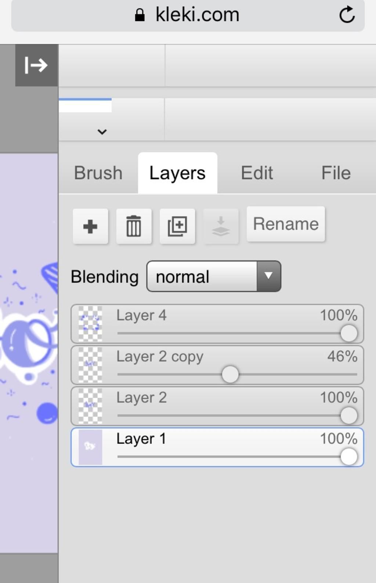Image resolution: width=376 pixels, height=583 pixels.
Task: Duplicate the layer with copy icon
Action: point(177,226)
